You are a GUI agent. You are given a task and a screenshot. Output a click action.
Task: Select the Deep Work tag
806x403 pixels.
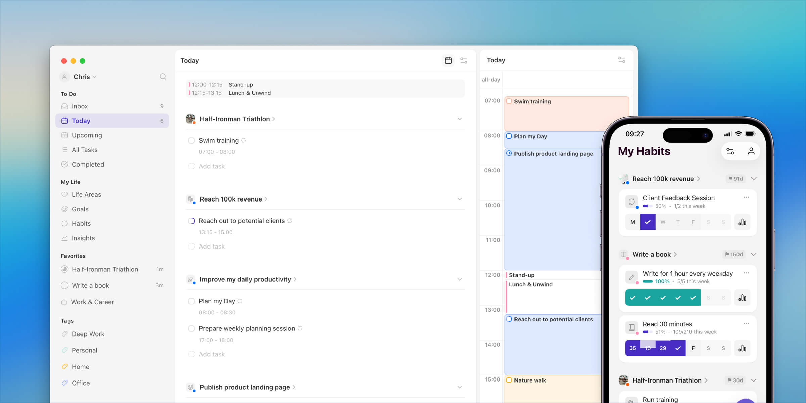pos(88,334)
